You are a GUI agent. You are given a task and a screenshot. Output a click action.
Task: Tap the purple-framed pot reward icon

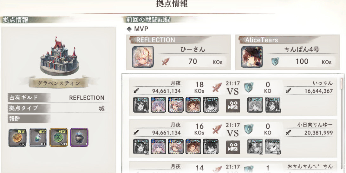[x=79, y=138]
